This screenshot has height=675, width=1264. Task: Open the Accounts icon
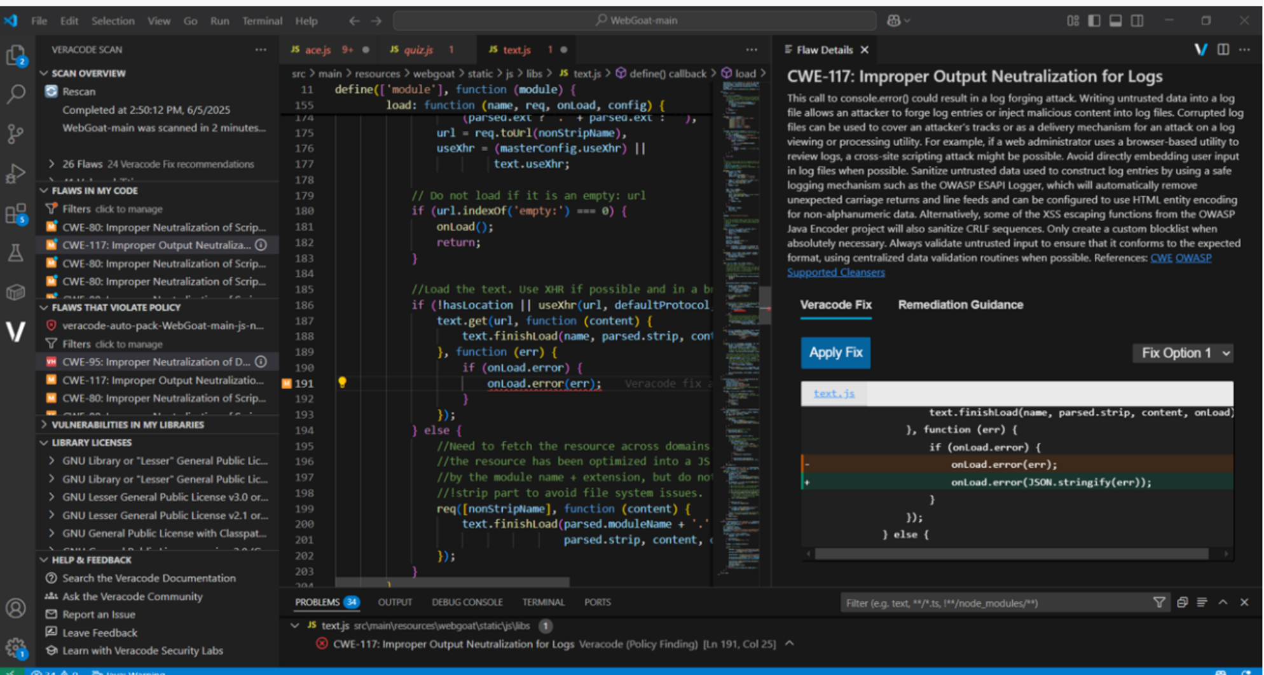click(x=16, y=608)
